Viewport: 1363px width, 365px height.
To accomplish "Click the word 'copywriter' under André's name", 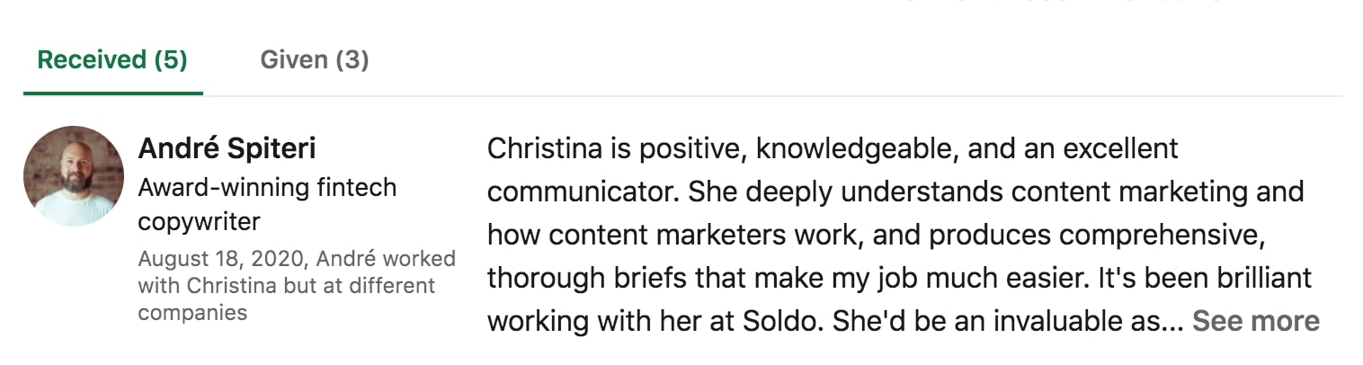I will pos(199,220).
